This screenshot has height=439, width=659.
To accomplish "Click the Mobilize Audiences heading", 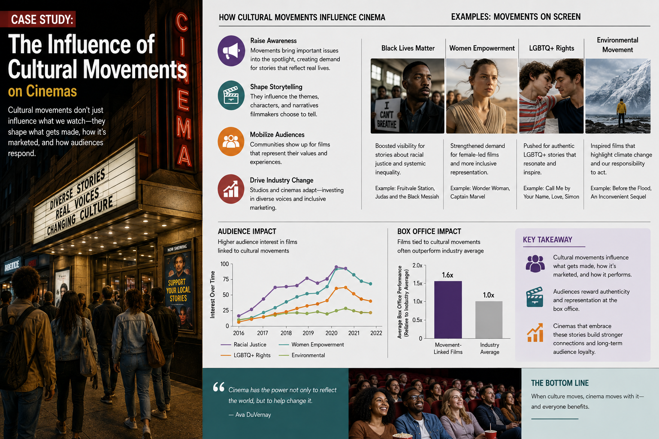I will (x=277, y=135).
